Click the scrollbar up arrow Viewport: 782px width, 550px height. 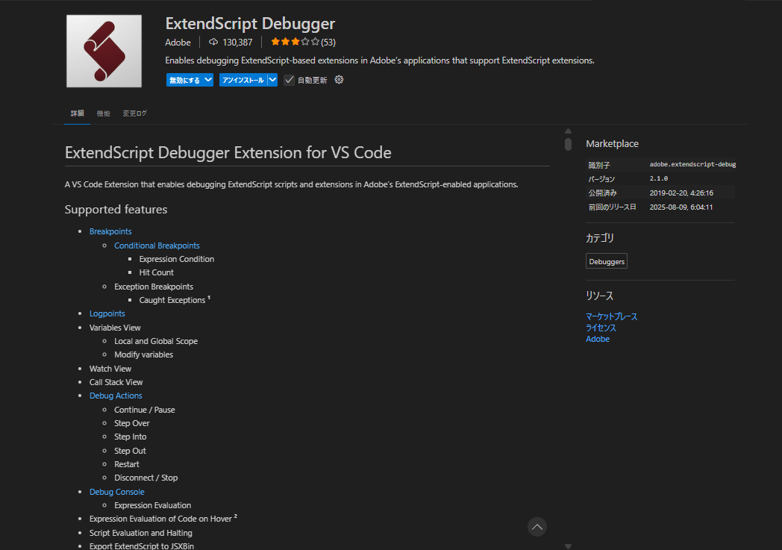click(568, 131)
